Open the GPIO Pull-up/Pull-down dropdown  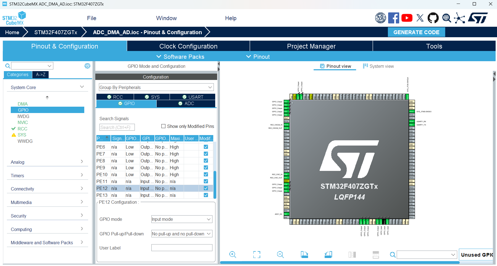point(182,233)
